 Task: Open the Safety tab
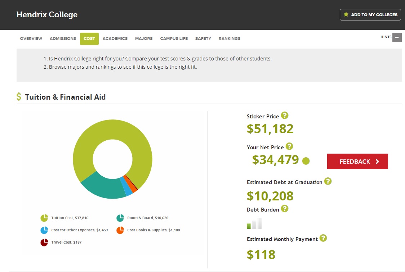203,38
